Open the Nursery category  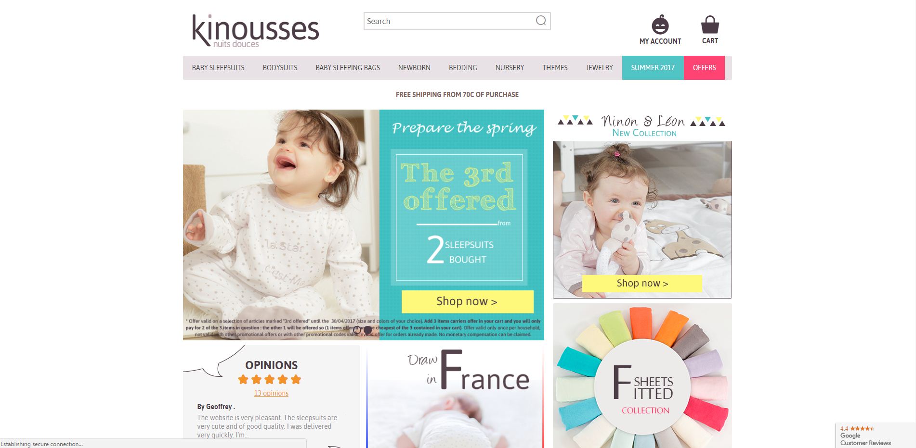510,68
